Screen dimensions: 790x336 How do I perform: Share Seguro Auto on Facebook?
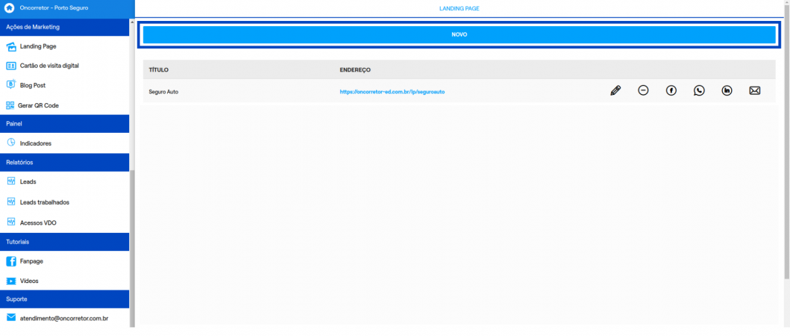point(671,91)
